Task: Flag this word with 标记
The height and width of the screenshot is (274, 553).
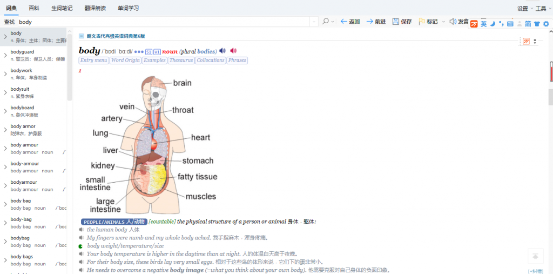Action: pyautogui.click(x=428, y=22)
